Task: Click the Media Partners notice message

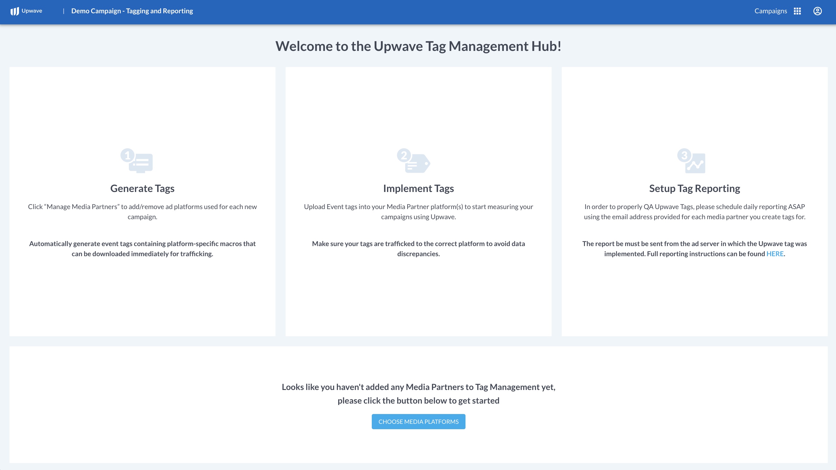Action: pyautogui.click(x=419, y=393)
